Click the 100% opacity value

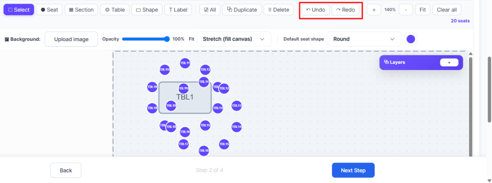[x=178, y=39]
